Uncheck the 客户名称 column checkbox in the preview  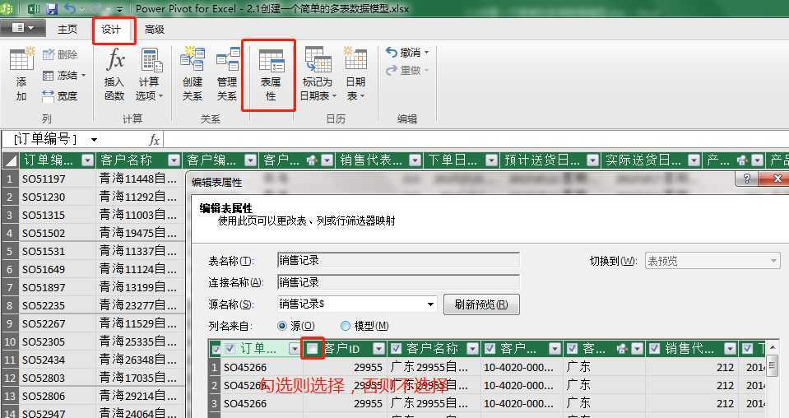pos(396,348)
